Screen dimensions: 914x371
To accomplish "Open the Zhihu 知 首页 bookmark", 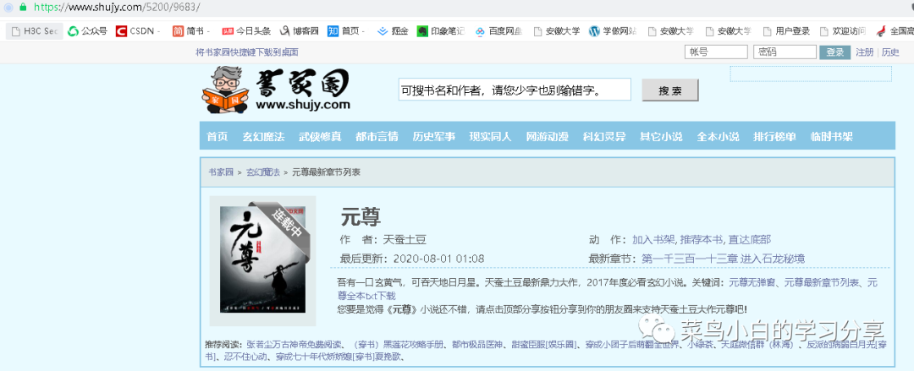I will click(346, 31).
